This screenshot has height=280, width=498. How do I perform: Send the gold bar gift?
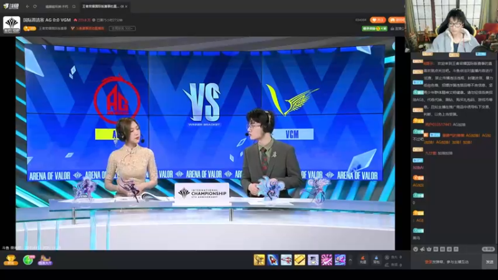[299, 259]
